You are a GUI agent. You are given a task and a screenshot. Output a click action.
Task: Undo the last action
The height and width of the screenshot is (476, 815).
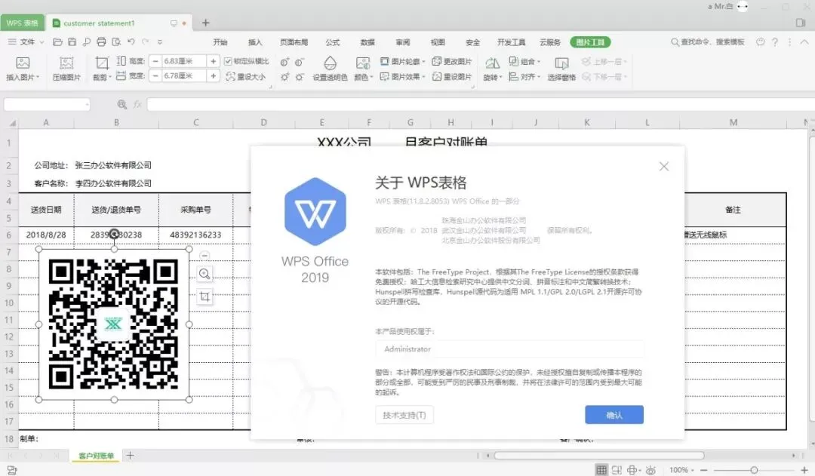coord(131,42)
